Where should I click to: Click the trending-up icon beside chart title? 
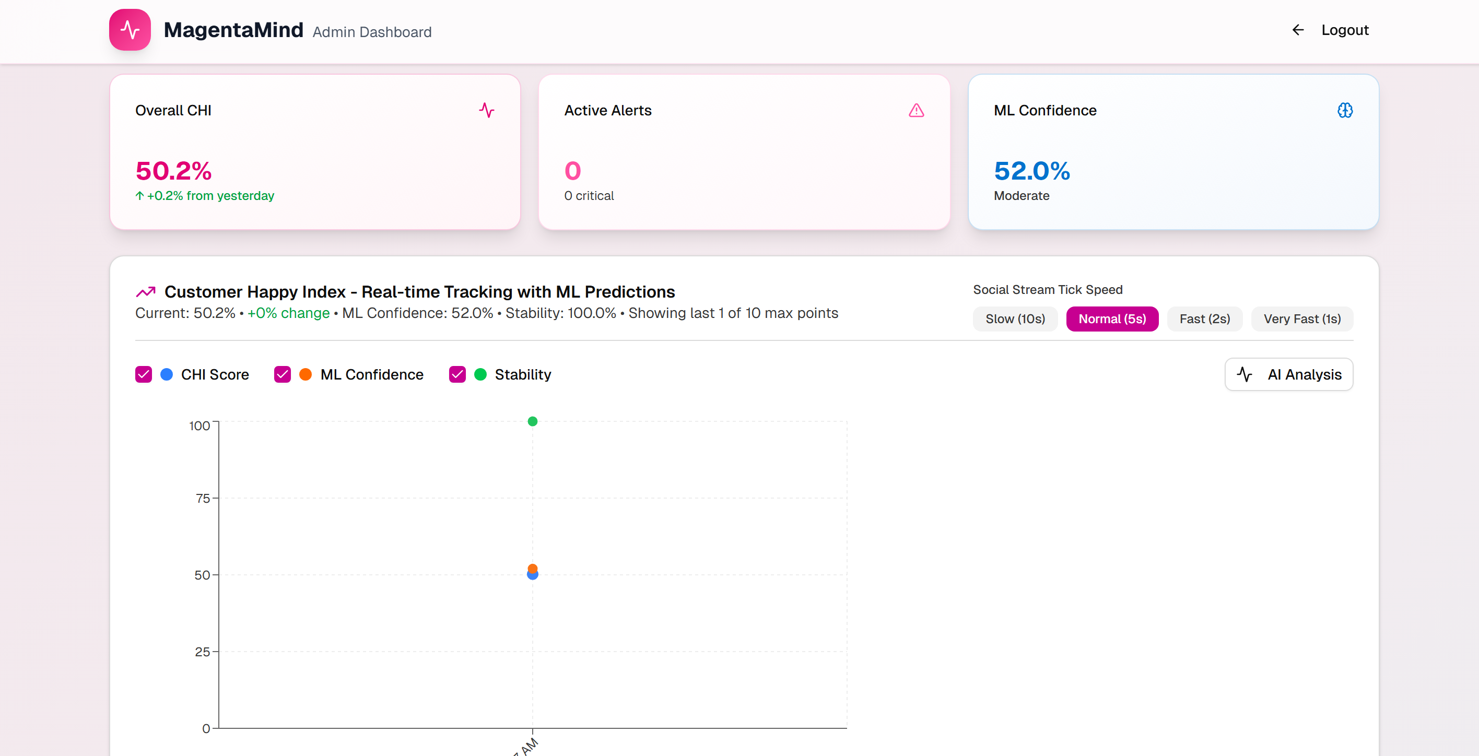(146, 292)
